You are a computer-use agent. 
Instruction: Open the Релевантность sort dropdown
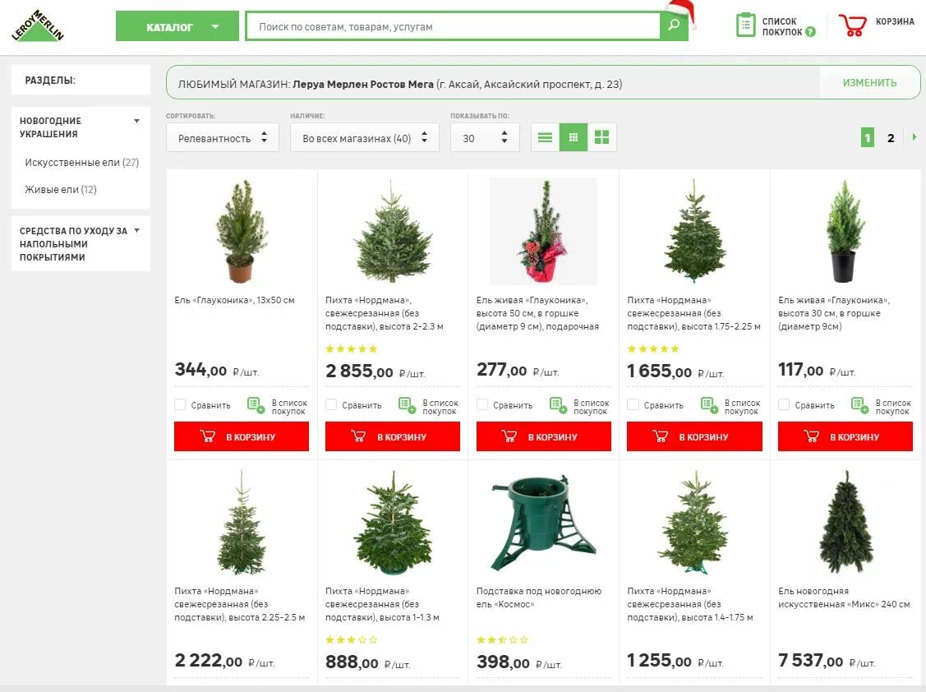point(223,138)
